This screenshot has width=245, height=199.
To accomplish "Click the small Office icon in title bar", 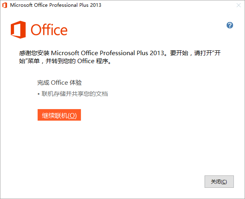I will coord(5,5).
